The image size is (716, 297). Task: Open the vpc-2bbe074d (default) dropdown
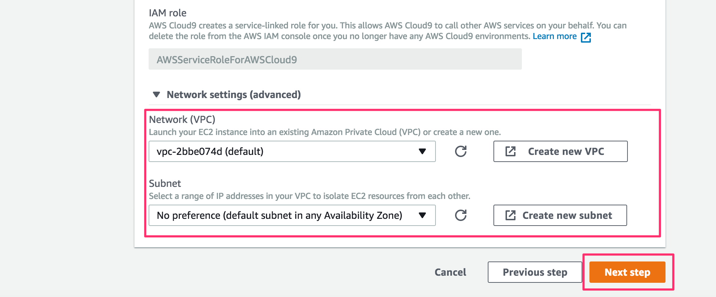point(292,151)
